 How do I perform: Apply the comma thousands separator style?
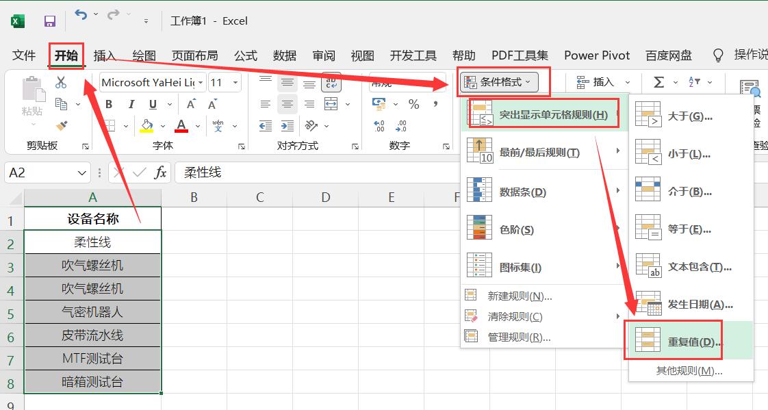pyautogui.click(x=435, y=104)
